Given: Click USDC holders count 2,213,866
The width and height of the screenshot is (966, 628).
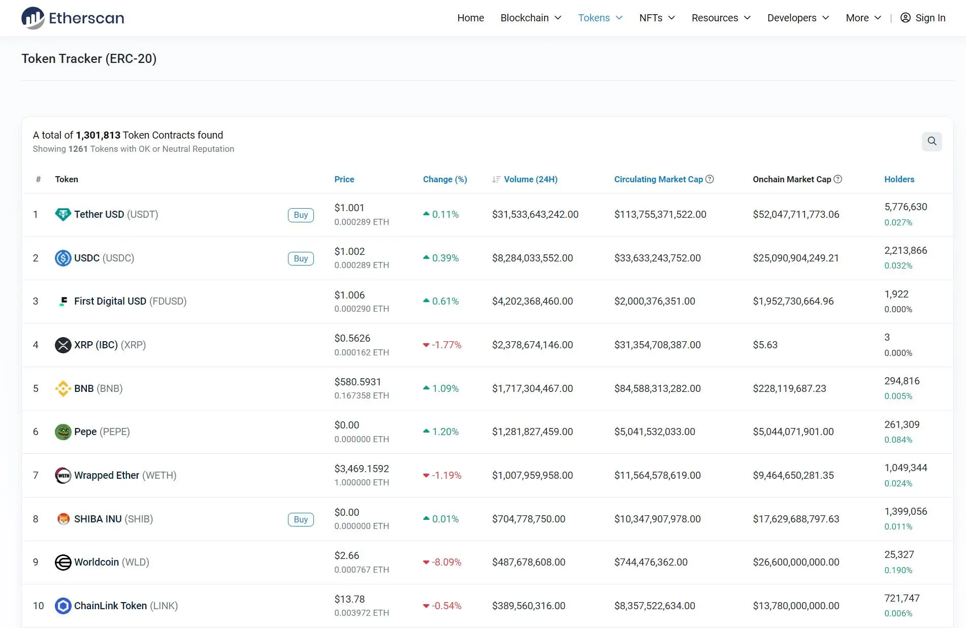Looking at the screenshot, I should tap(906, 250).
